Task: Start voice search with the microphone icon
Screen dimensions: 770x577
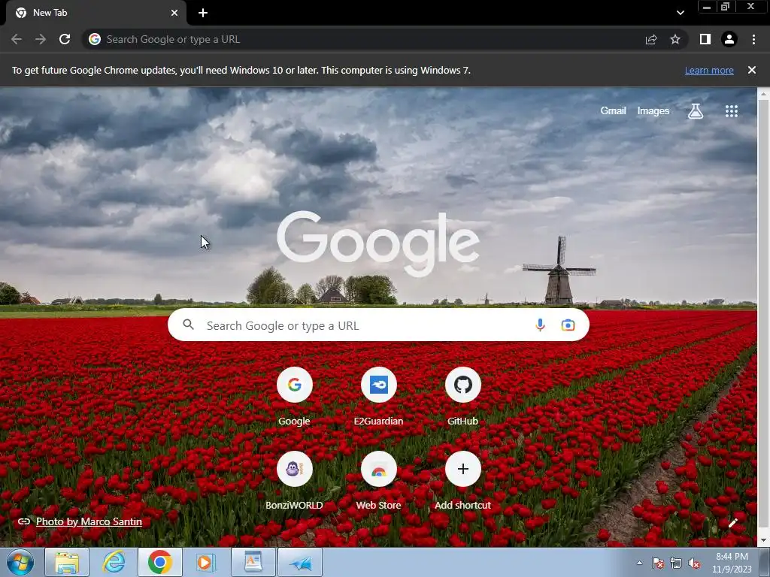Action: pyautogui.click(x=540, y=325)
